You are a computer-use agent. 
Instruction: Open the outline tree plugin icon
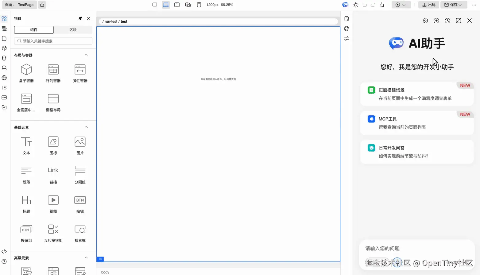click(4, 29)
